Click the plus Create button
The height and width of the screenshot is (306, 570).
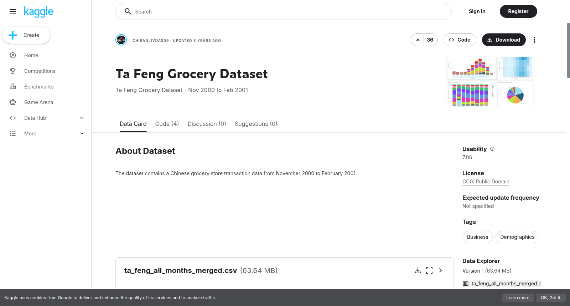(x=26, y=35)
